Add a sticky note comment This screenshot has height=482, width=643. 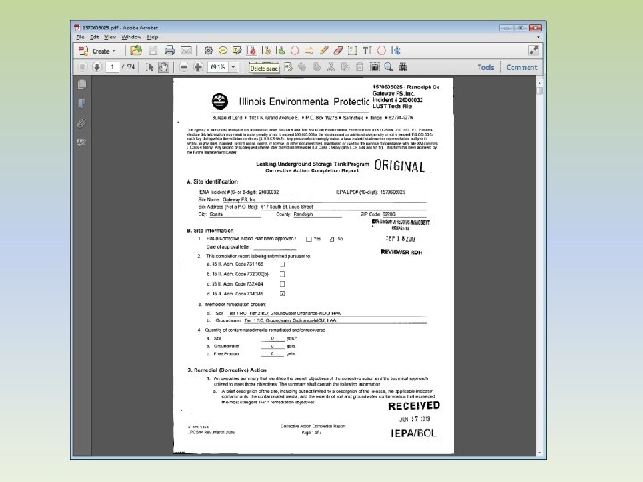pyautogui.click(x=222, y=50)
